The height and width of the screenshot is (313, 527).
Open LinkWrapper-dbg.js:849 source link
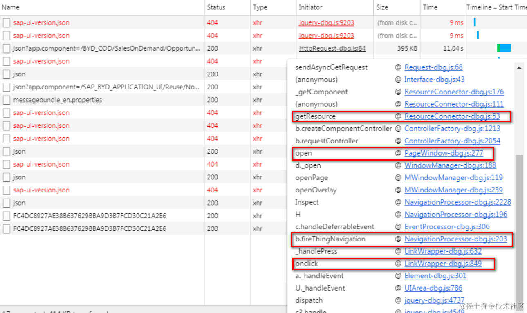(443, 264)
